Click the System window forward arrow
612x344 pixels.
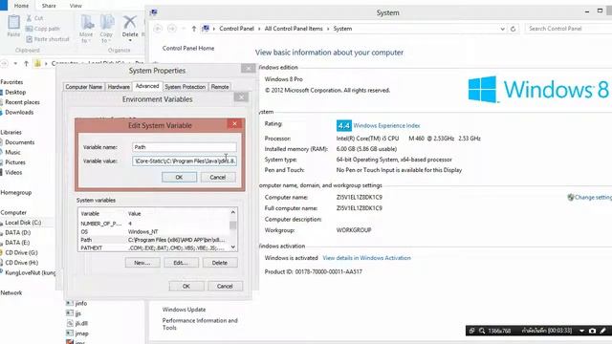pyautogui.click(x=172, y=29)
